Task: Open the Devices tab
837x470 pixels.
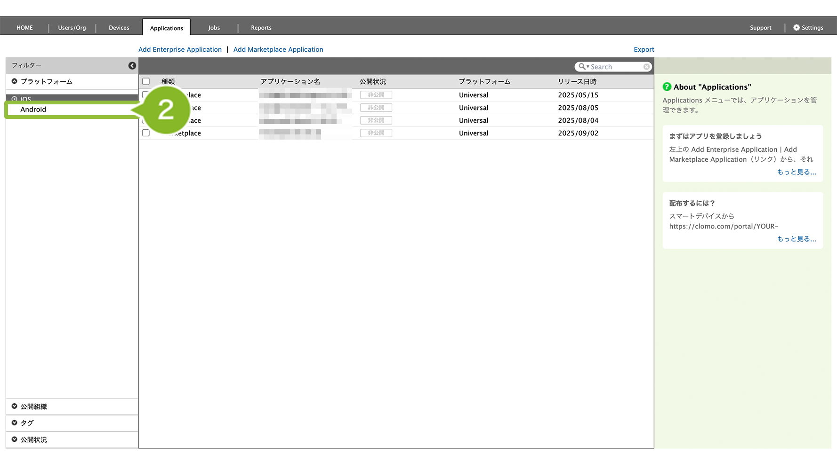Action: 119,28
